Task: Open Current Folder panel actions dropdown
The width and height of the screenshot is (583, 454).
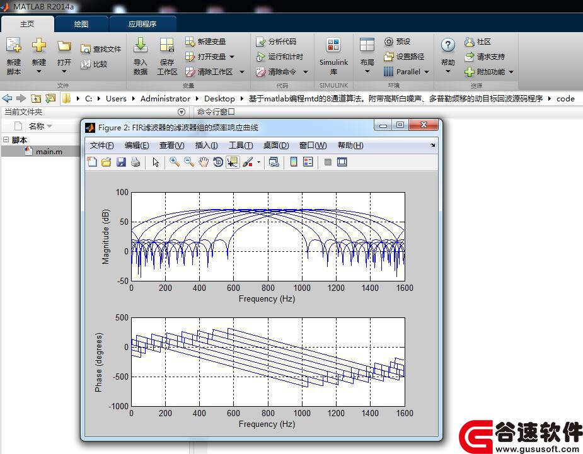Action: click(x=182, y=112)
